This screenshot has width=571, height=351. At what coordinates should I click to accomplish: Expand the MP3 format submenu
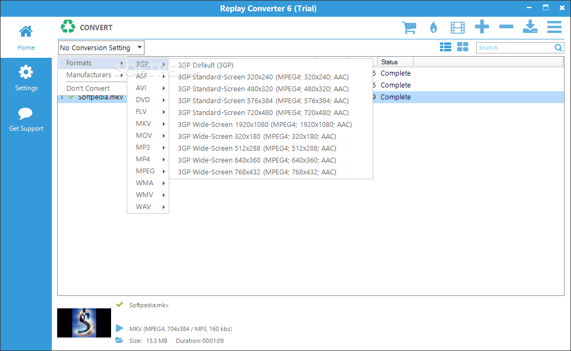point(148,147)
